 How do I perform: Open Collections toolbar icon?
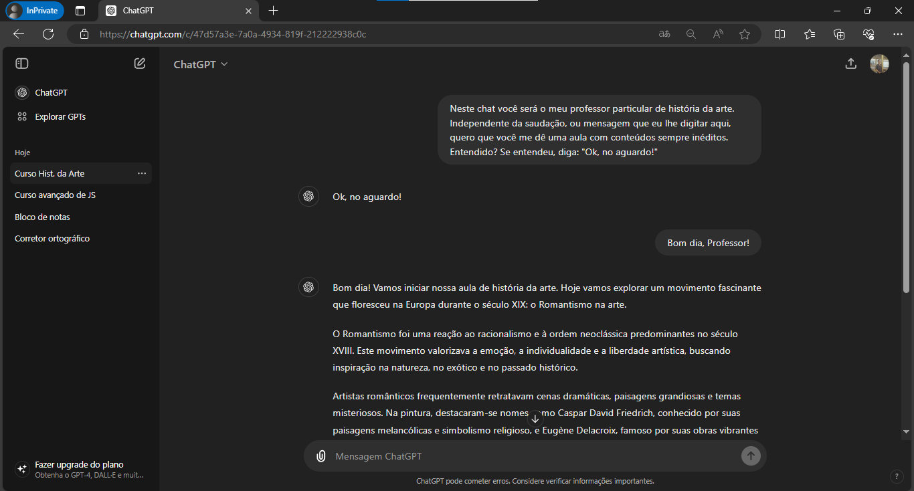pyautogui.click(x=839, y=34)
